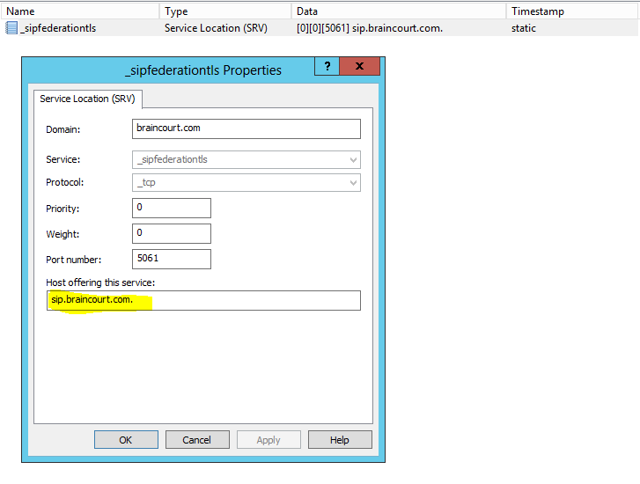The height and width of the screenshot is (484, 640).
Task: Click the Service Location (SRV) type cell
Action: 216,28
